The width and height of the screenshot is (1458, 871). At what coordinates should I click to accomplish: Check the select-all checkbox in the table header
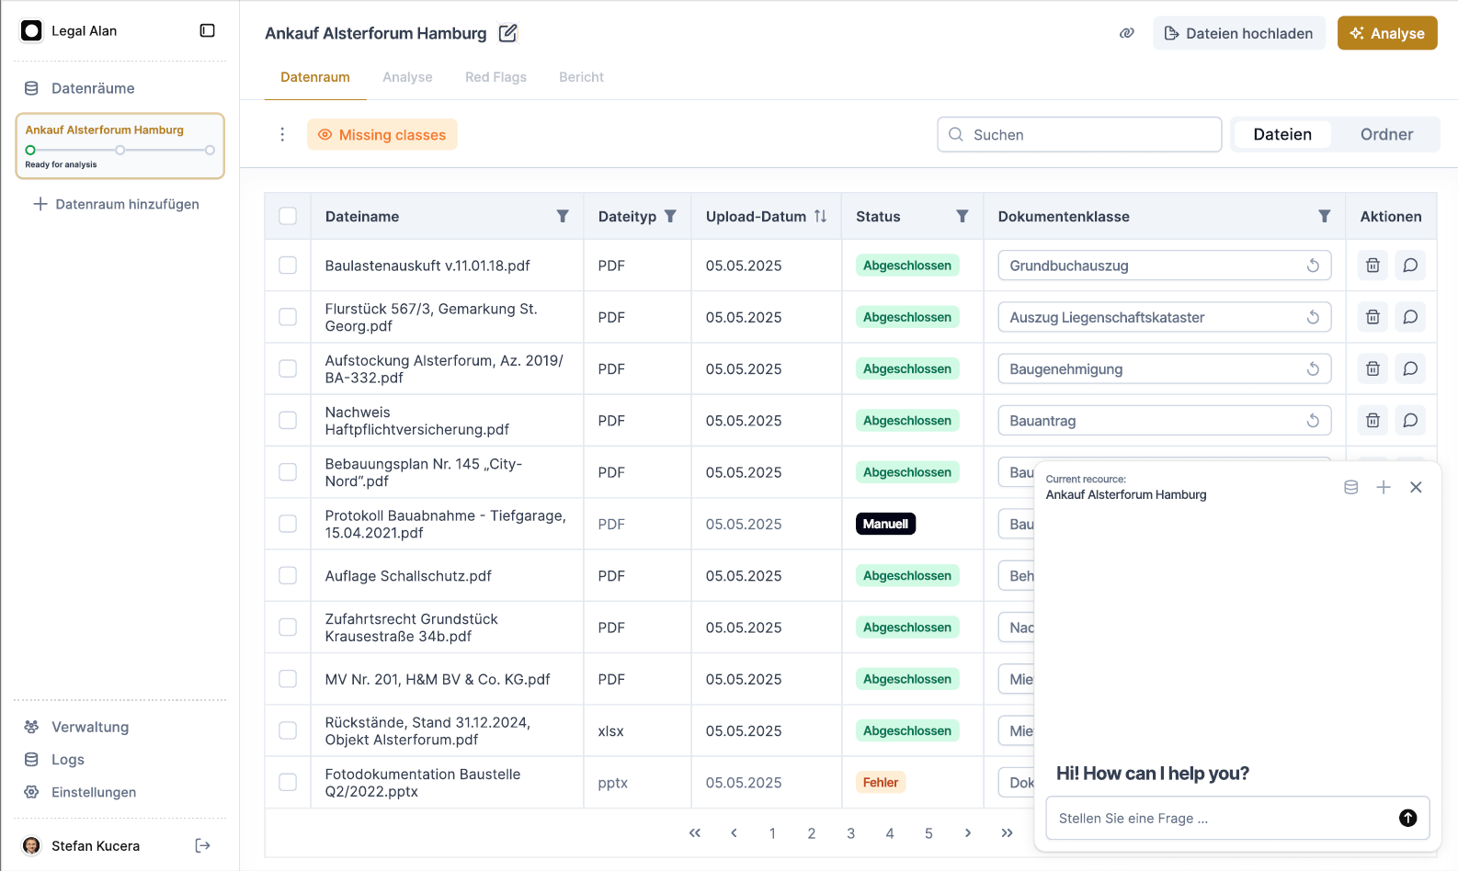[x=288, y=216]
